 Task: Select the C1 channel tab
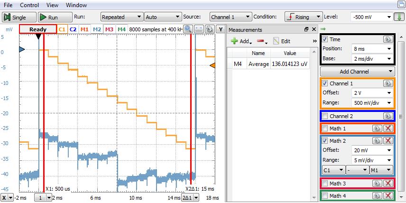coord(62,29)
